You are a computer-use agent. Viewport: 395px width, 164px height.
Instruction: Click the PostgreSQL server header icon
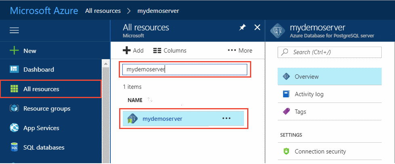coord(277,31)
